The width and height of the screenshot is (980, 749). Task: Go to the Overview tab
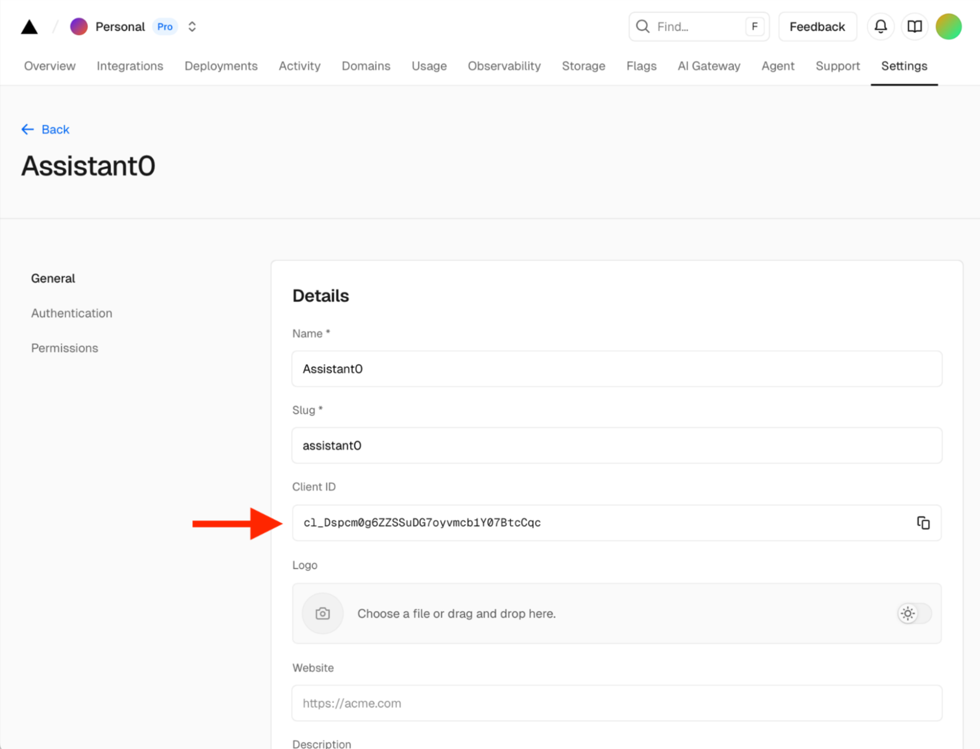pos(50,66)
